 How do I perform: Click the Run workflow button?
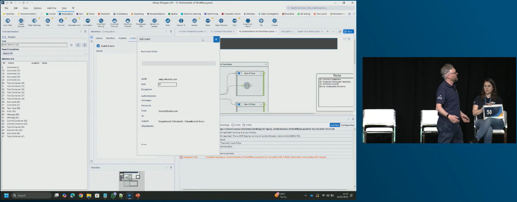coord(348,32)
